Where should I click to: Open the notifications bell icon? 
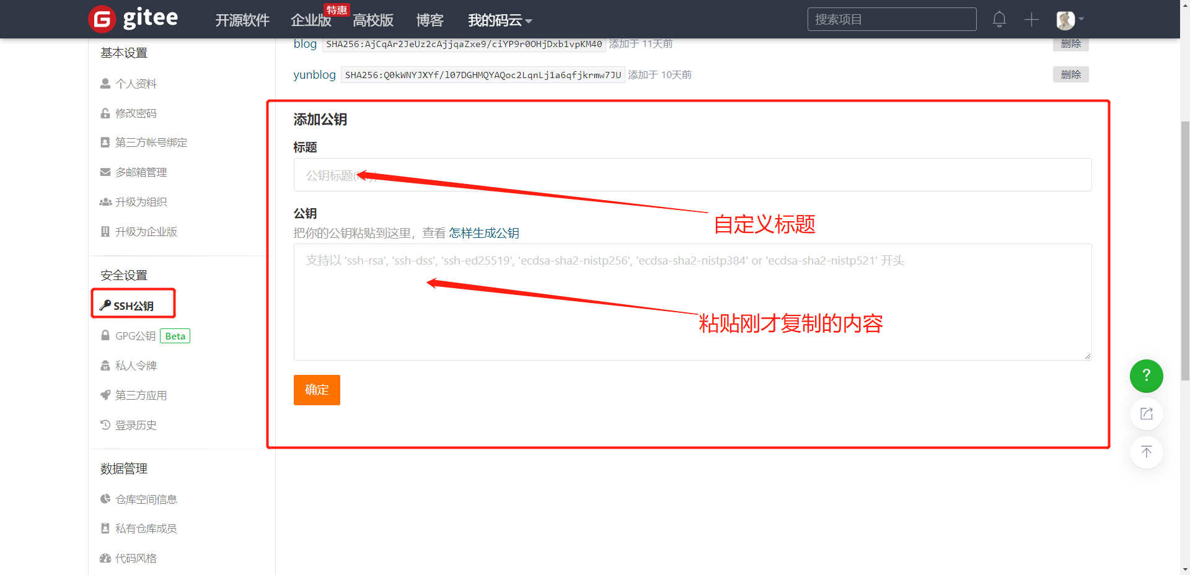pos(998,19)
